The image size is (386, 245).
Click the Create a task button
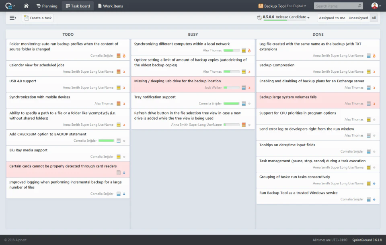[x=38, y=18]
